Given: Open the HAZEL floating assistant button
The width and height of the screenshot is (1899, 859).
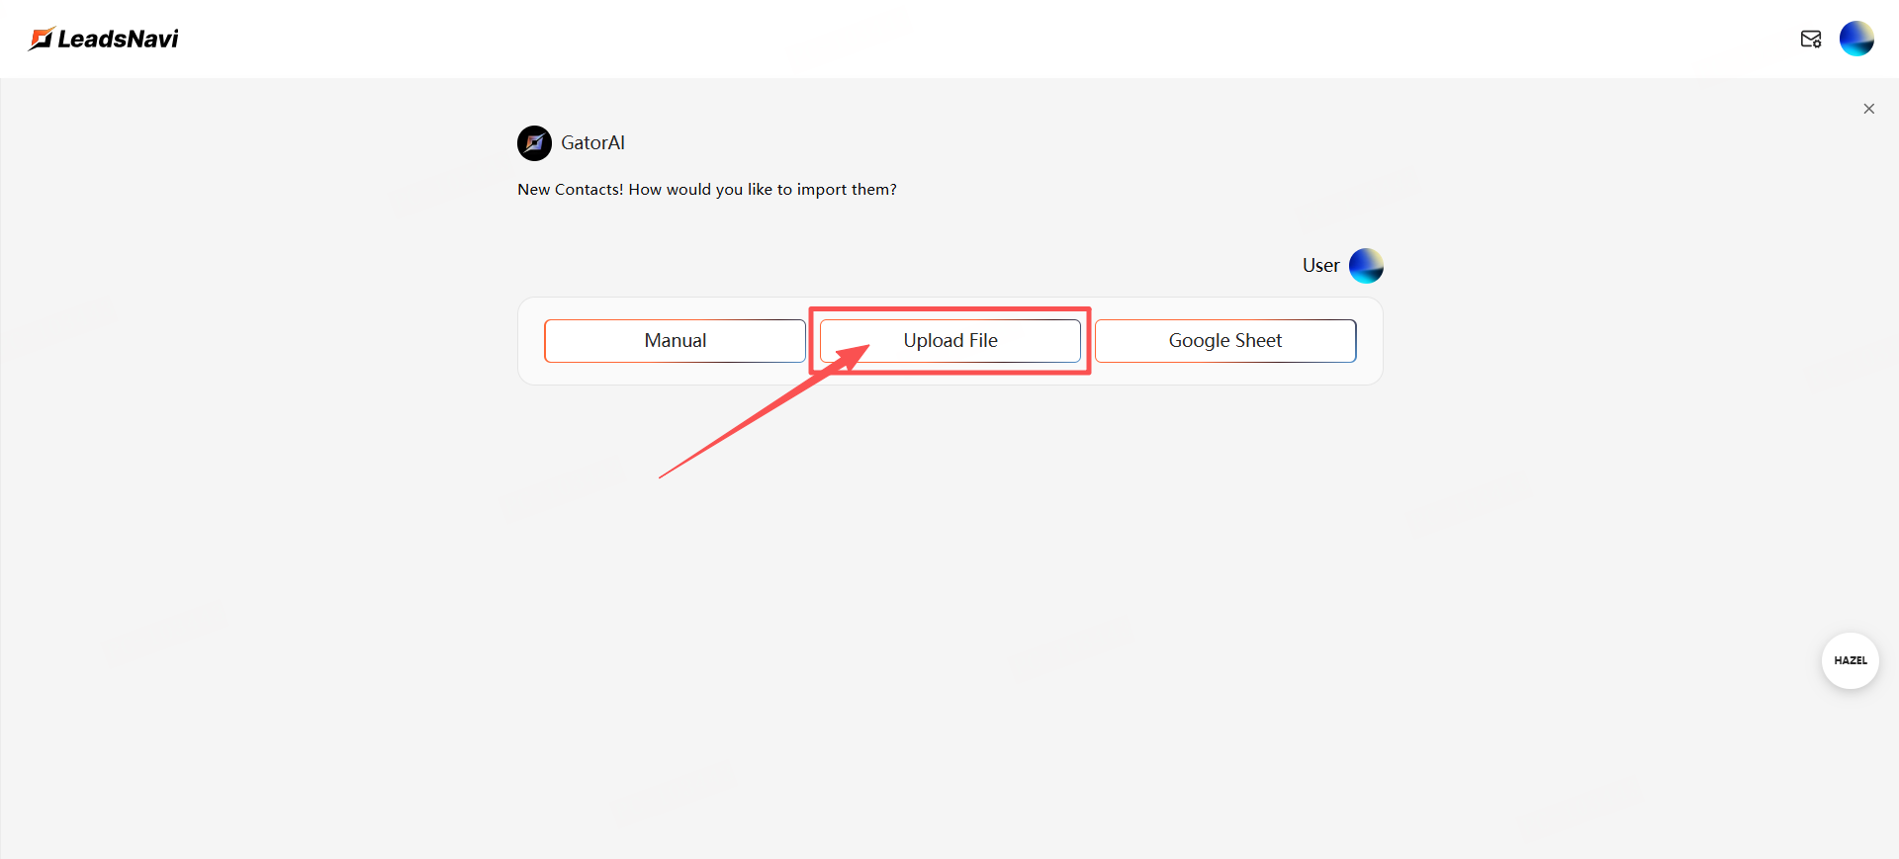Looking at the screenshot, I should (x=1850, y=660).
